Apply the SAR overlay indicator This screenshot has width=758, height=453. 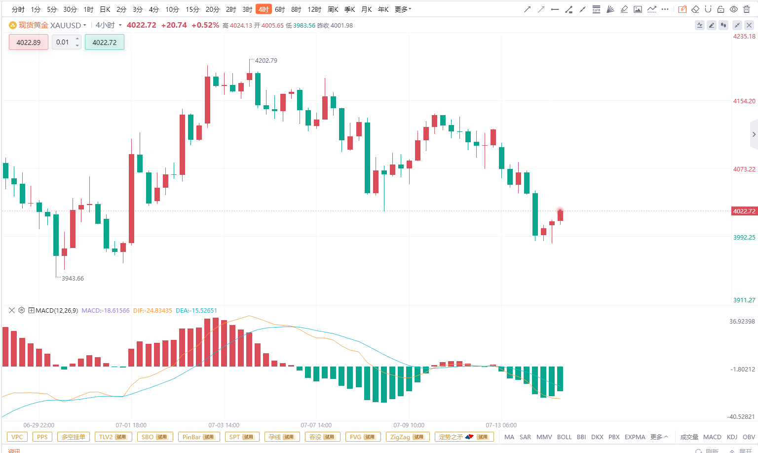(525, 437)
